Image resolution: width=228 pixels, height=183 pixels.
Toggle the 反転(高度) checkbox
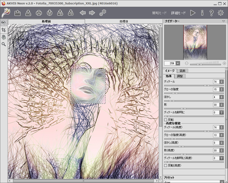(165, 165)
